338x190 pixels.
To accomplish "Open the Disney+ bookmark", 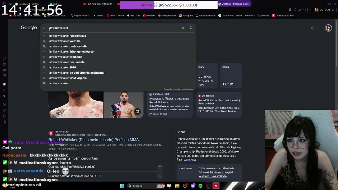I will [263, 16].
